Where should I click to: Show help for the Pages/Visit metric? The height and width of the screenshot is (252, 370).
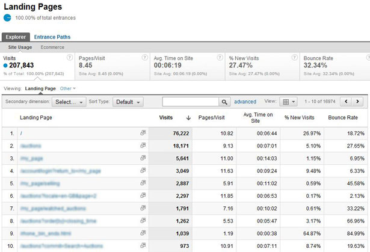pos(144,57)
